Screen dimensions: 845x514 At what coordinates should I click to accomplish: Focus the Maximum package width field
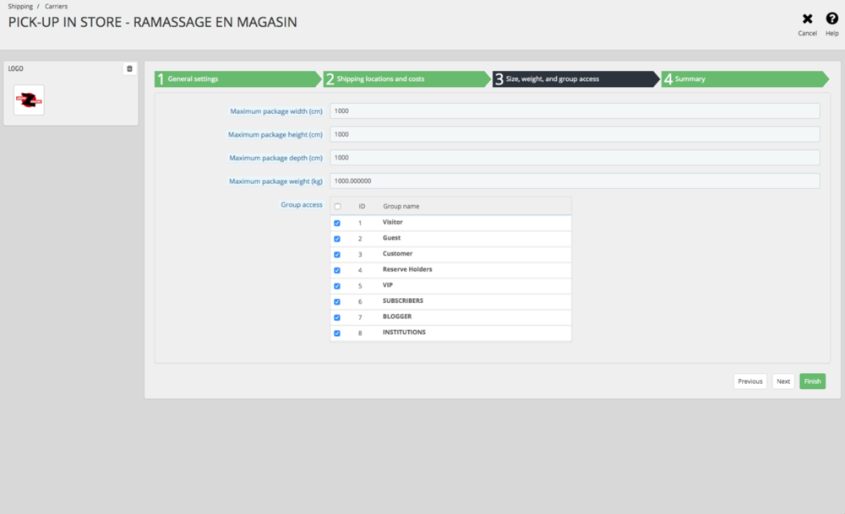[x=575, y=111]
